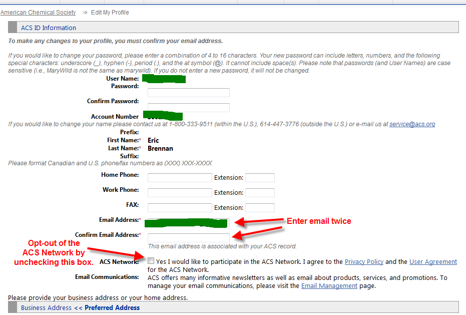466x315 pixels.
Task: Click the Work Phone input box
Action: pos(180,193)
